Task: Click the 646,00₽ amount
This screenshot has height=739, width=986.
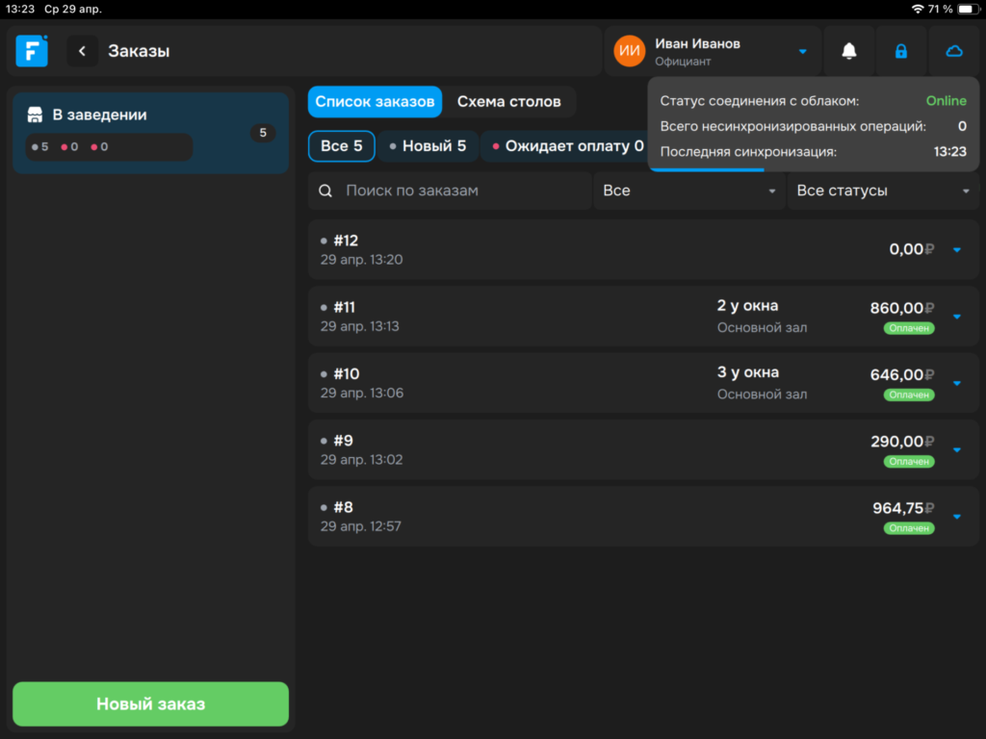Action: click(901, 374)
